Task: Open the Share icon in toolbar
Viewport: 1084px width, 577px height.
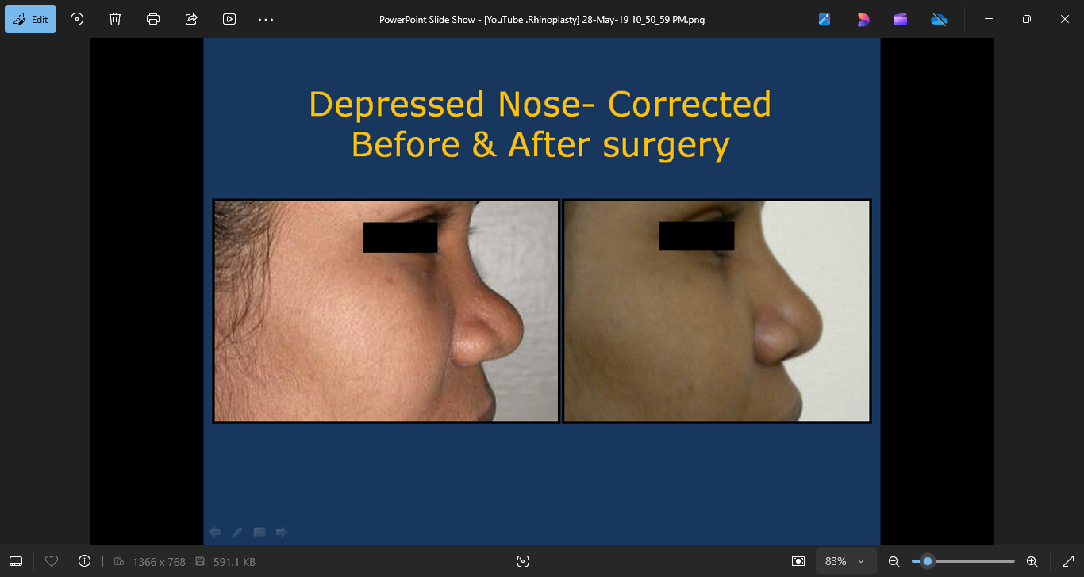Action: coord(191,19)
